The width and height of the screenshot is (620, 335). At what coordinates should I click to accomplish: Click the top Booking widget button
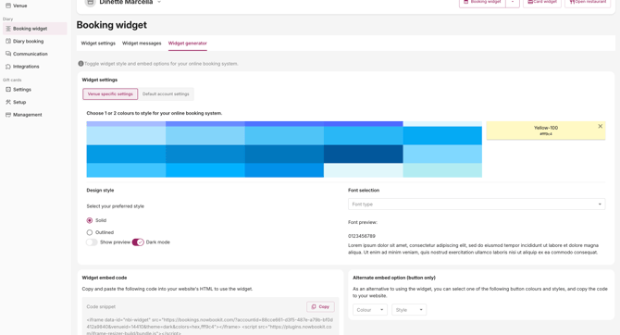click(x=482, y=3)
